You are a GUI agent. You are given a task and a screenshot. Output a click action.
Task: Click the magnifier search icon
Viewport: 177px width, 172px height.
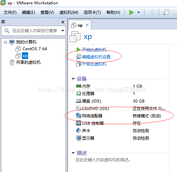click(x=7, y=31)
